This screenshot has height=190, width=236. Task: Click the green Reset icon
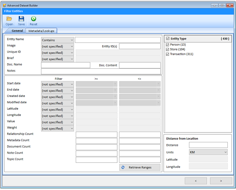point(33,19)
